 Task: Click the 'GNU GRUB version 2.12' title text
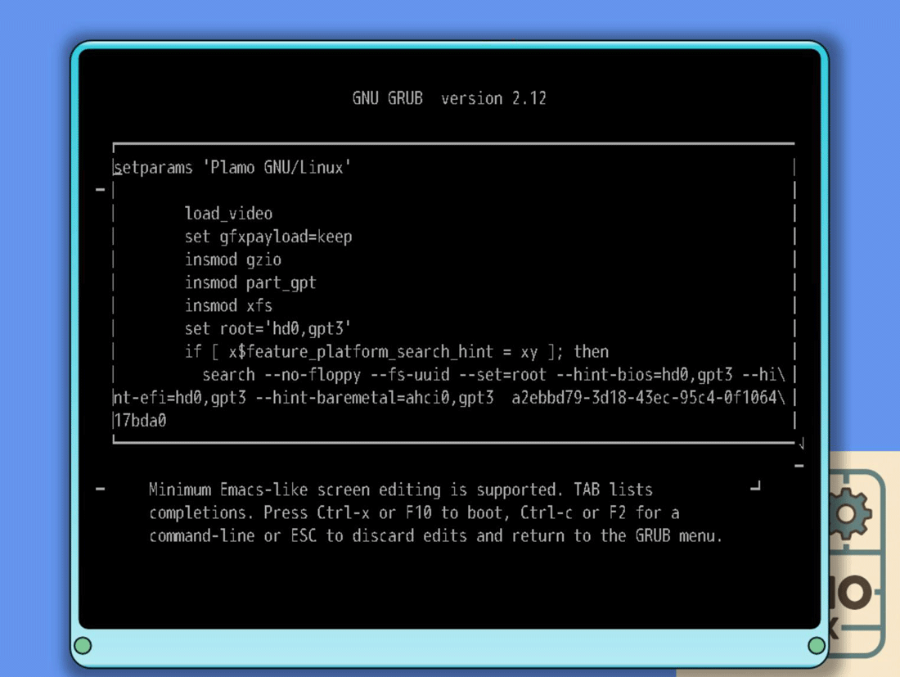(449, 99)
